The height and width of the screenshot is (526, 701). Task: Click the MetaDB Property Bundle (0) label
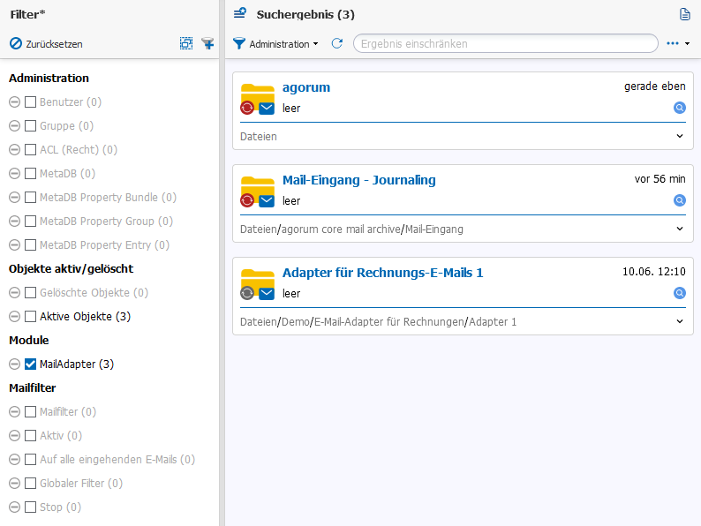(x=109, y=197)
